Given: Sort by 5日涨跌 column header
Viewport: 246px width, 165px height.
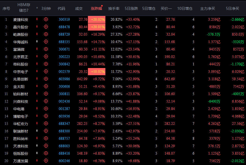Looking at the screenshot, I should (x=131, y=9).
